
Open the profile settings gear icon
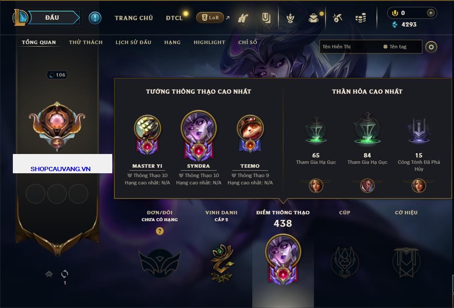(x=431, y=47)
